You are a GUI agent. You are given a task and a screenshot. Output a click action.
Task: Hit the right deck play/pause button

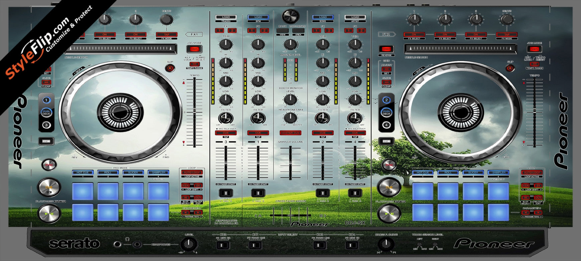[389, 213]
